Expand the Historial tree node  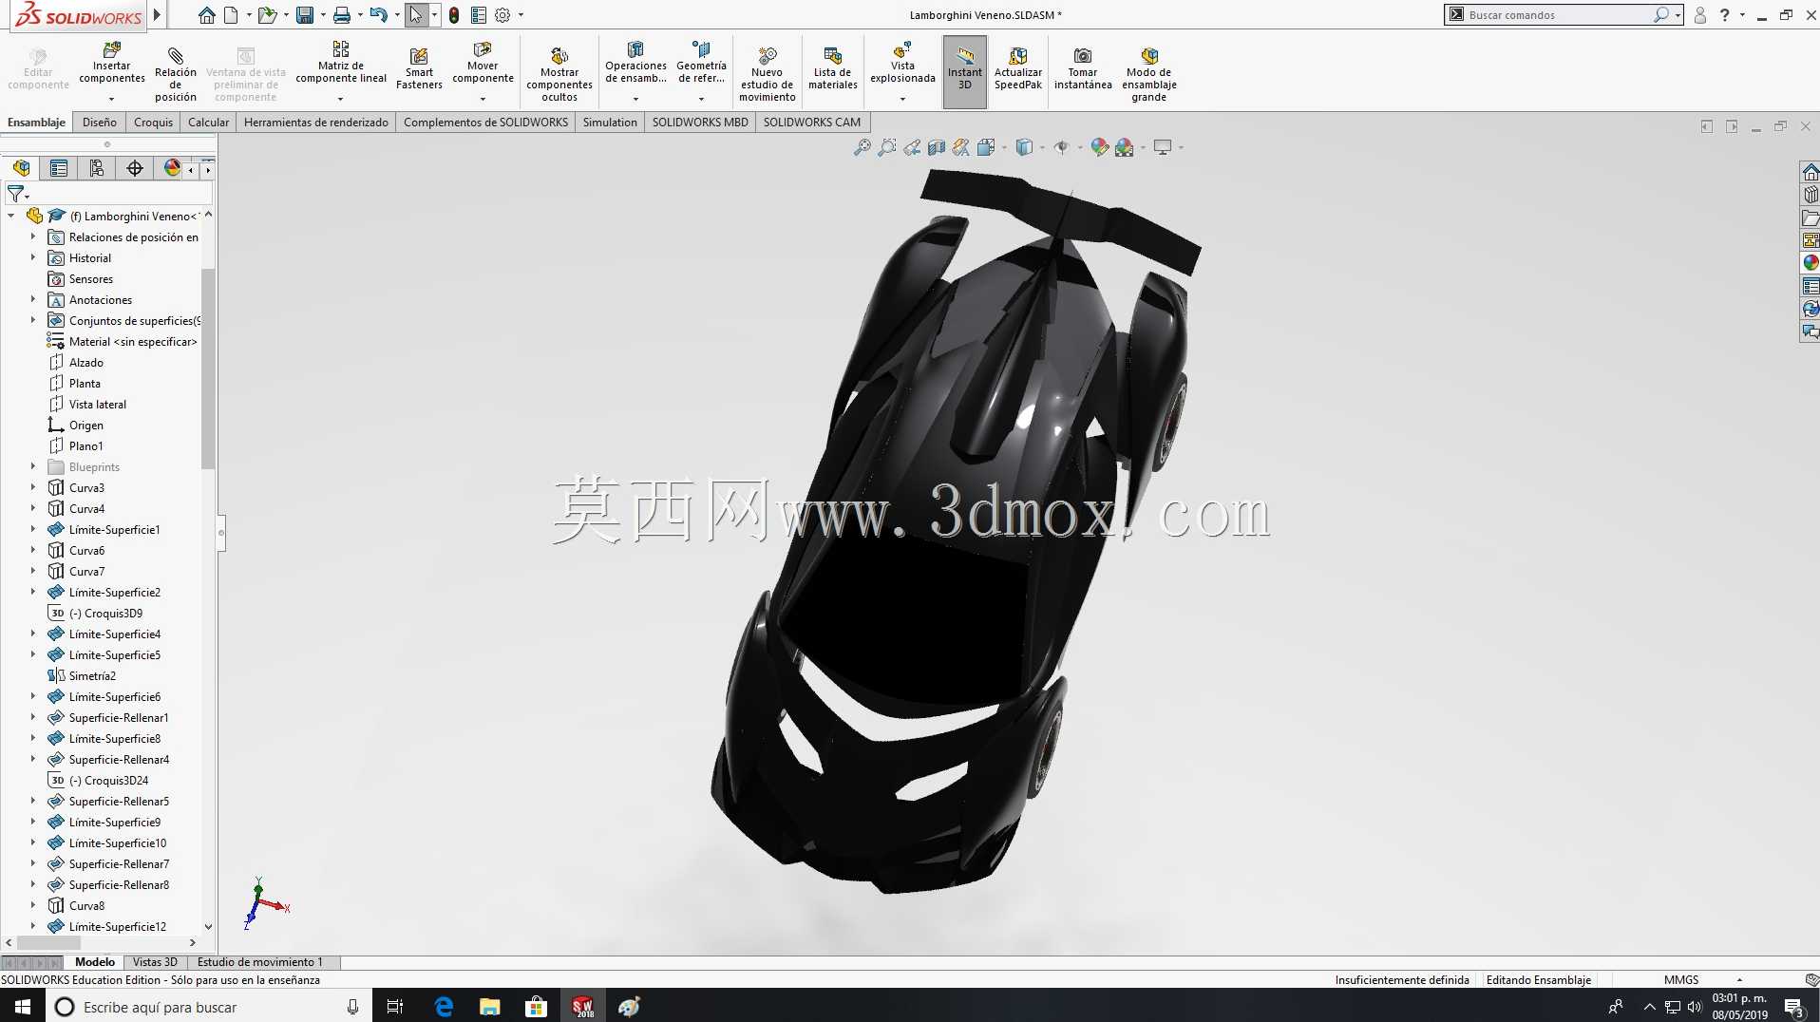32,258
